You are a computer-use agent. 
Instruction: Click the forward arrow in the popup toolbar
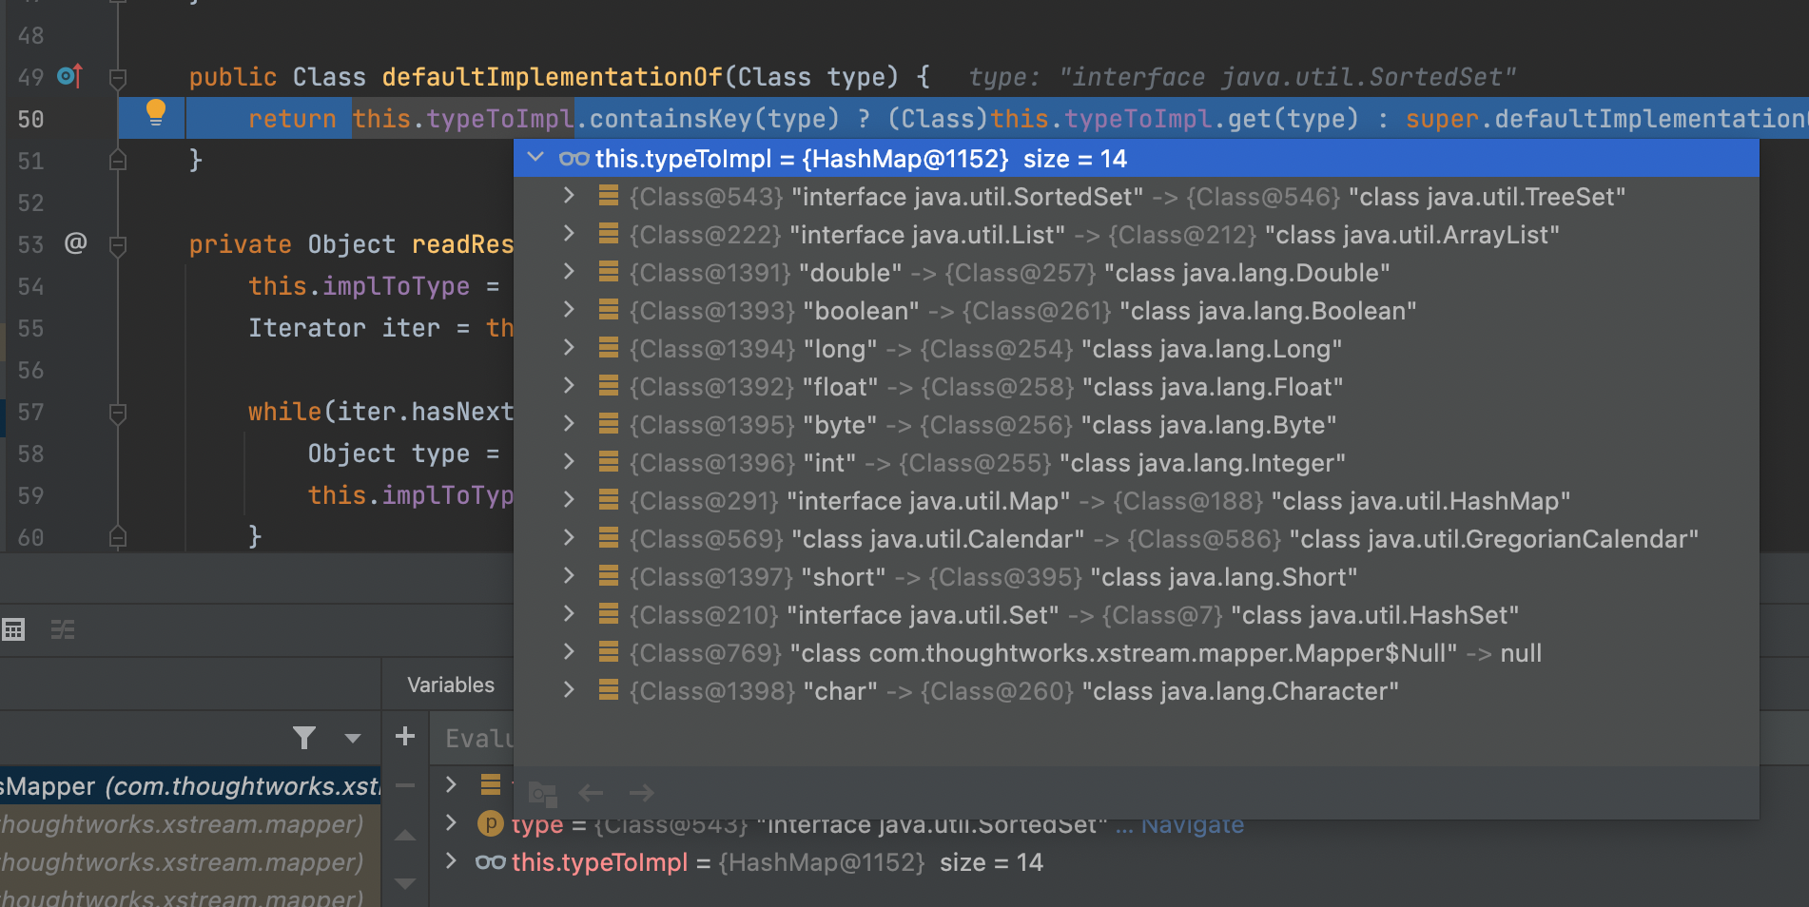point(642,793)
